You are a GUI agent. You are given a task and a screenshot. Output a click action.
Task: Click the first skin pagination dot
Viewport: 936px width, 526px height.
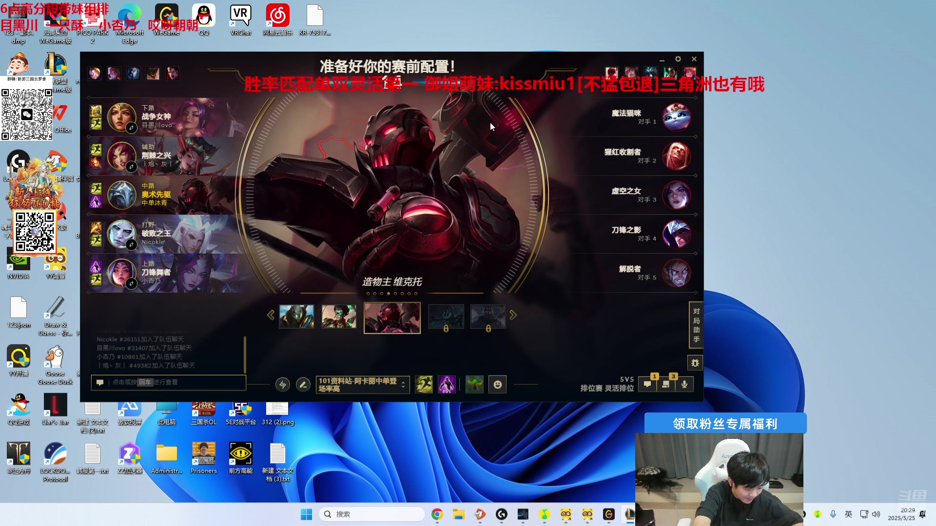point(368,294)
